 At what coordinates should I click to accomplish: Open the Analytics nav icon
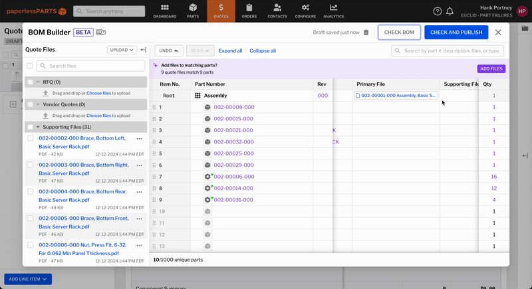(334, 11)
